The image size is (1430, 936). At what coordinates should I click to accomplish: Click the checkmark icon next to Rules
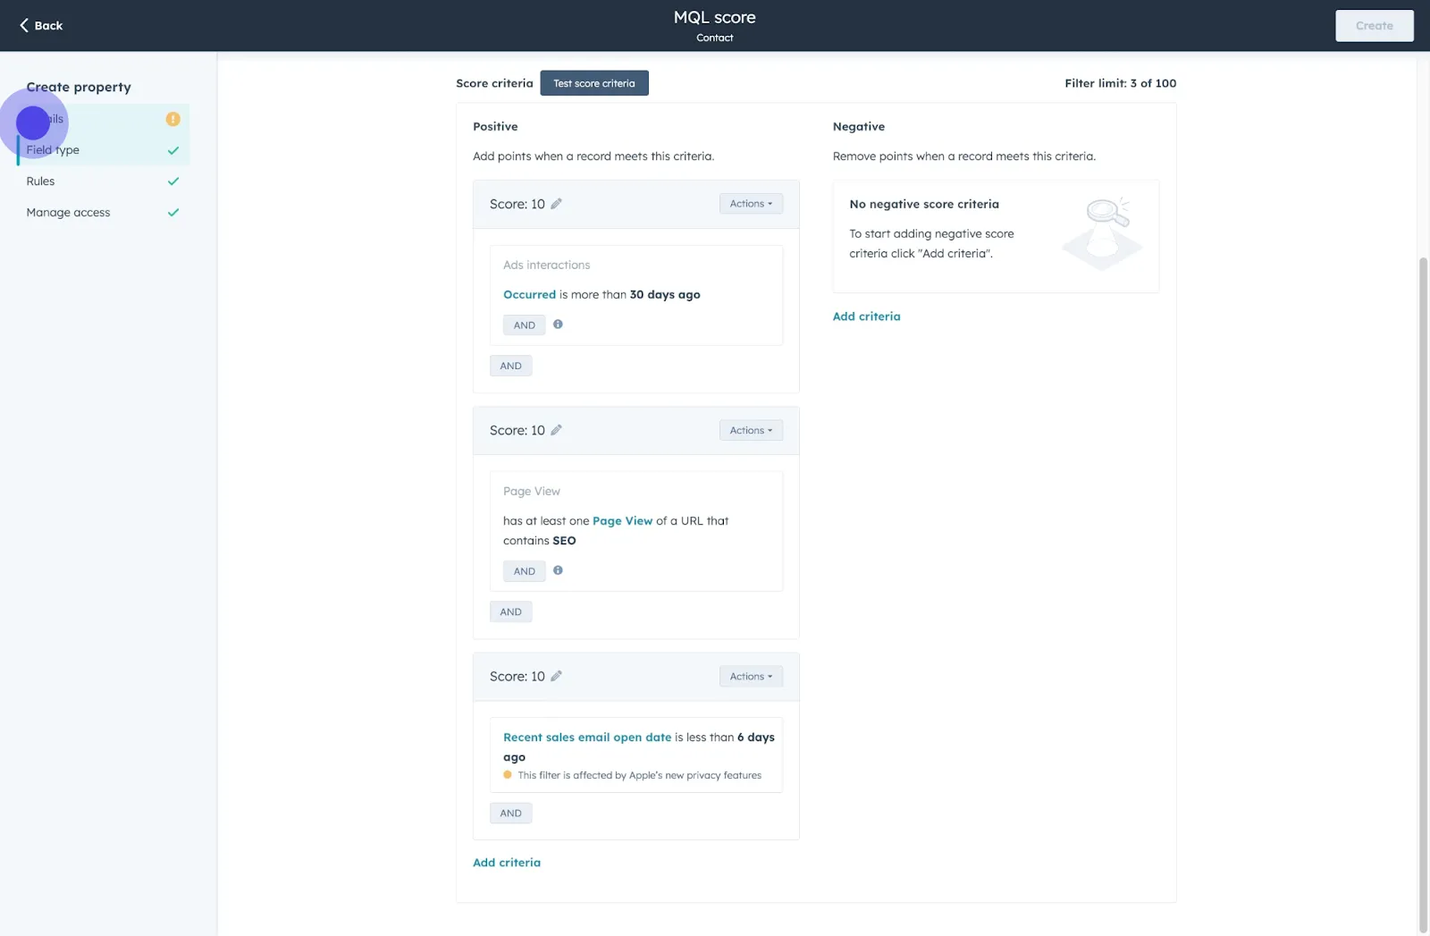point(173,181)
